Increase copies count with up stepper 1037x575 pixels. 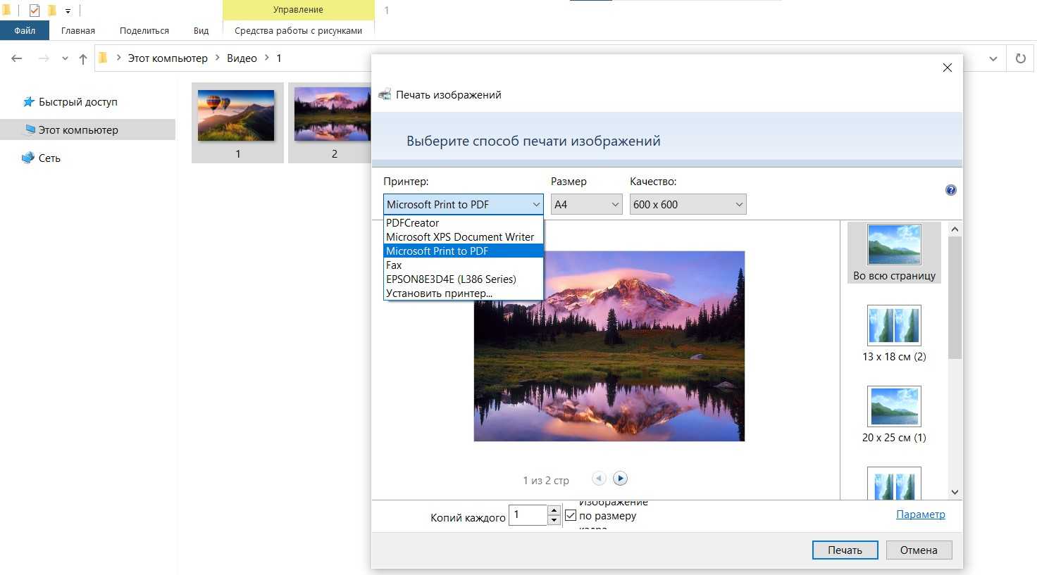coord(554,510)
